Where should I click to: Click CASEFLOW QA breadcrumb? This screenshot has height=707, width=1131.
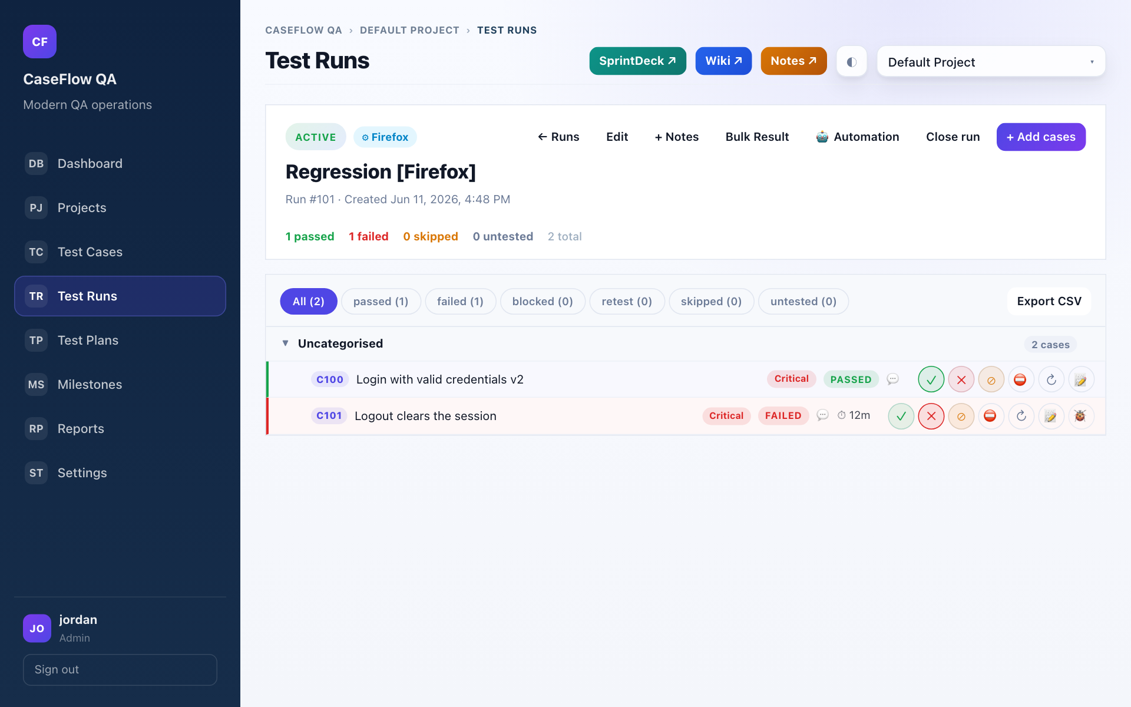coord(303,30)
